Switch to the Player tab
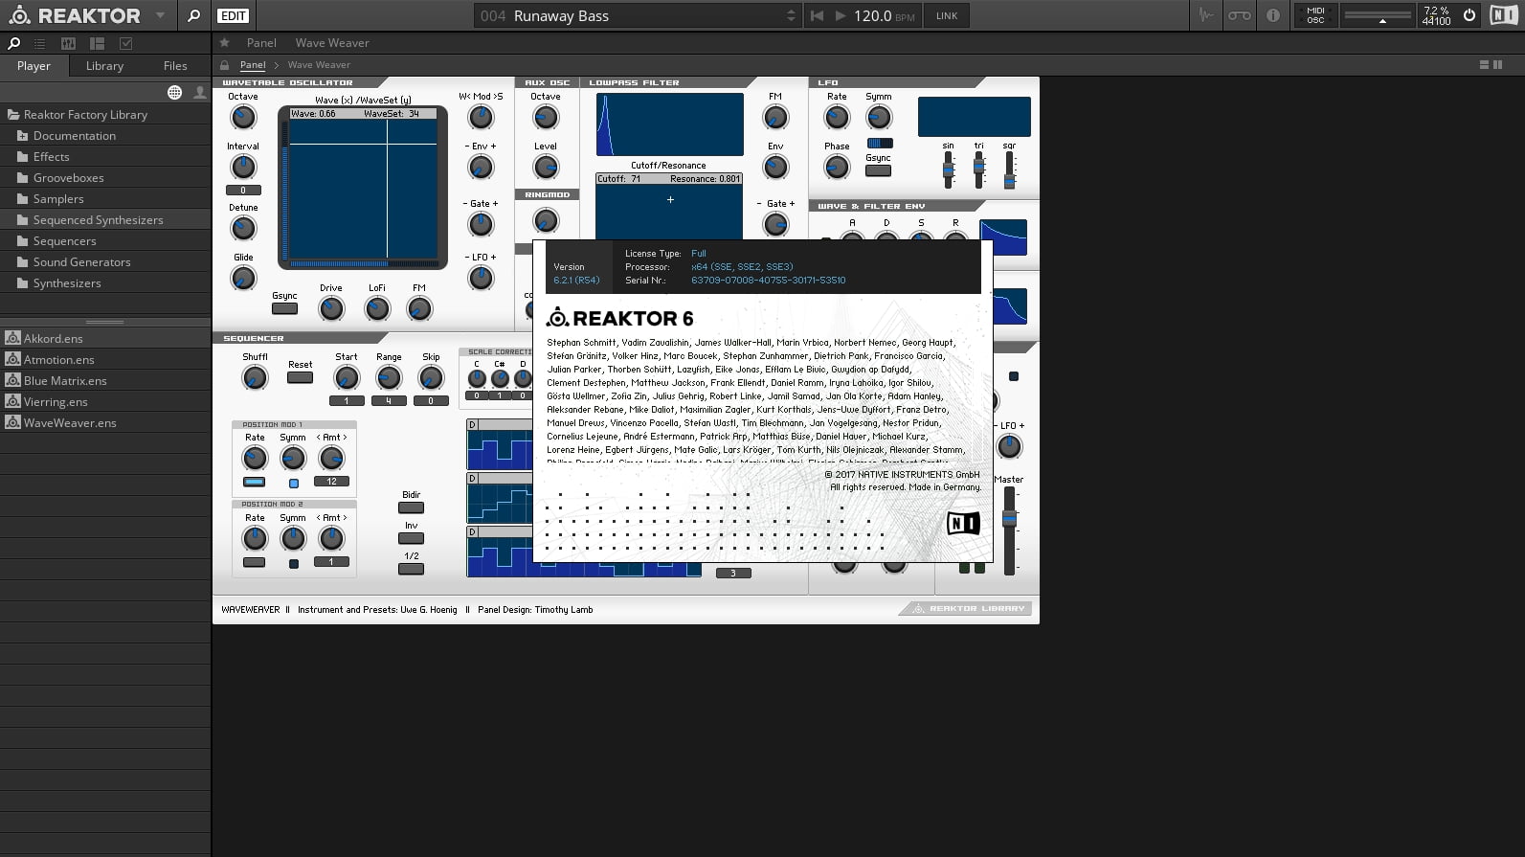The width and height of the screenshot is (1525, 857). (34, 66)
